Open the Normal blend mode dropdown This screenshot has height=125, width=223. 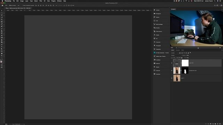tap(176, 56)
